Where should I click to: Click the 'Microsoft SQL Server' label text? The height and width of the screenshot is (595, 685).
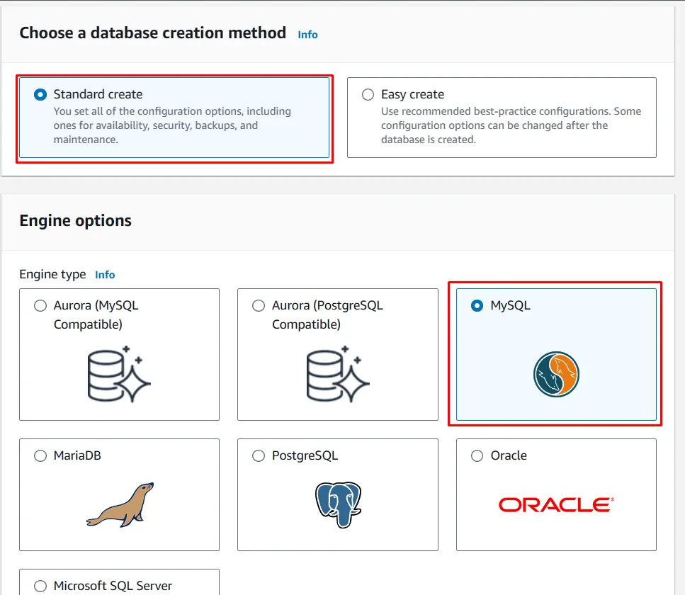click(113, 586)
